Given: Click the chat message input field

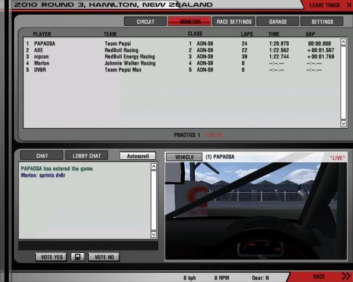Looking at the screenshot, I should 88,245.
